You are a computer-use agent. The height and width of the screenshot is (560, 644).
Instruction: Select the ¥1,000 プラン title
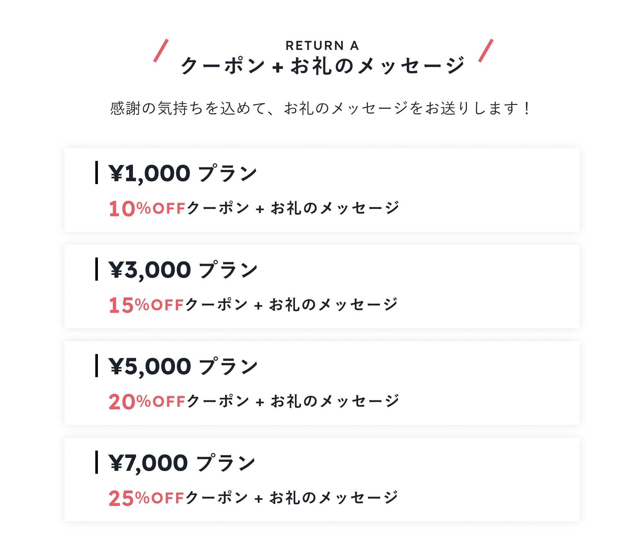point(183,173)
